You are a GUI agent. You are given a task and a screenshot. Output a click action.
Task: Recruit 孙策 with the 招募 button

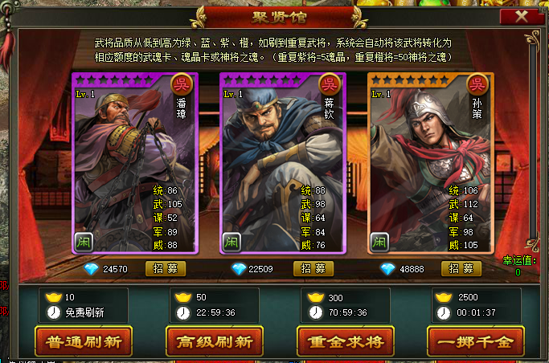pyautogui.click(x=461, y=268)
